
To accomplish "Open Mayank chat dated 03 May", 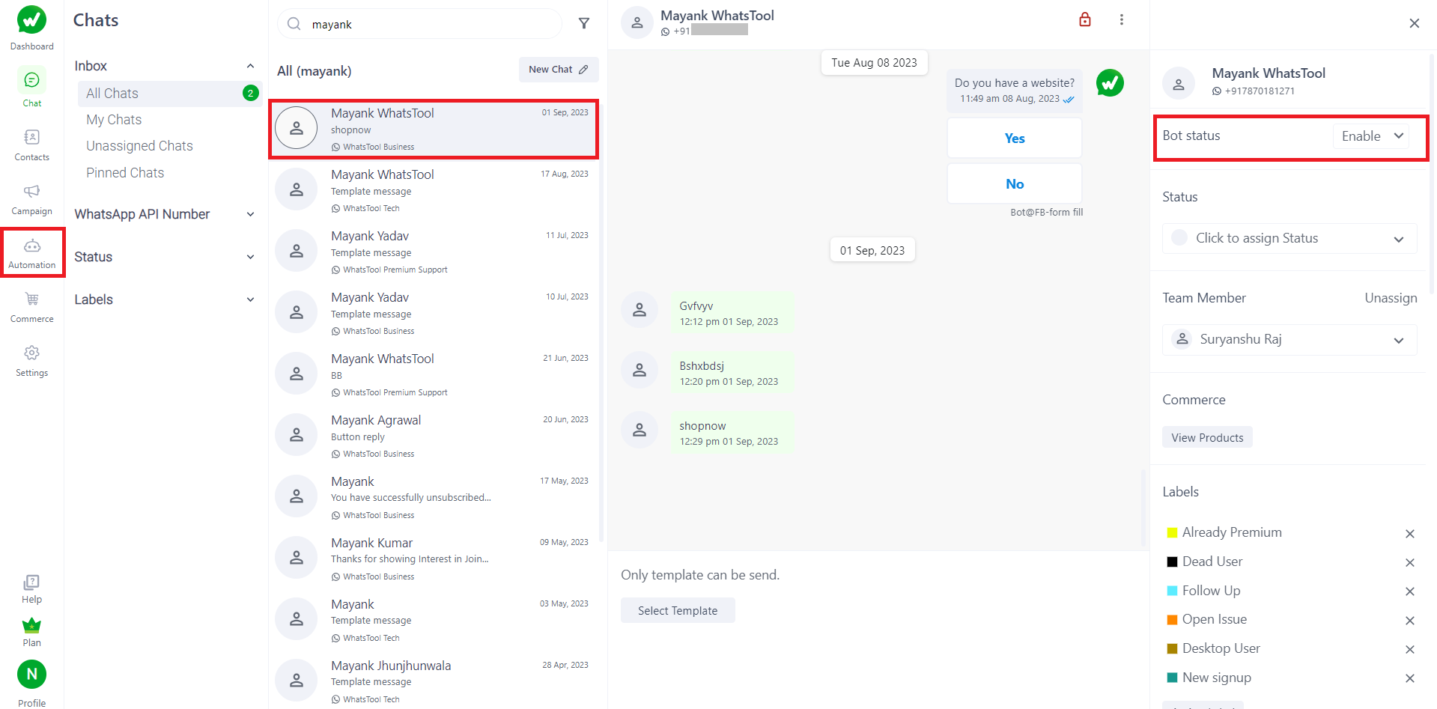I will [x=434, y=620].
